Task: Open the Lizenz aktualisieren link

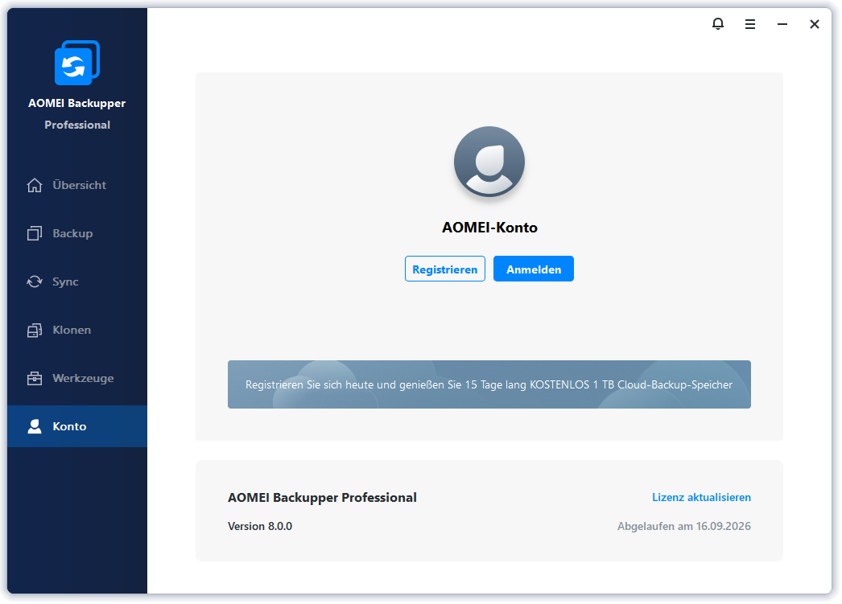Action: [701, 497]
